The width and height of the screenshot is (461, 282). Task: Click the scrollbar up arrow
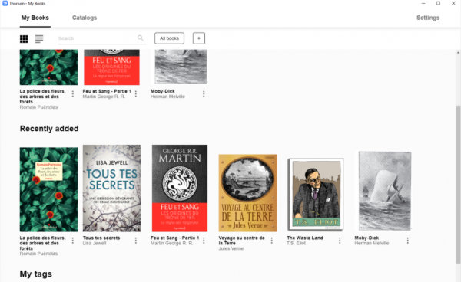tap(458, 53)
